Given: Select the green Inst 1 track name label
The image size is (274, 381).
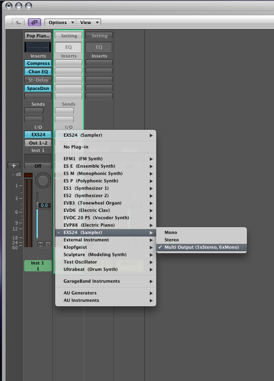Looking at the screenshot, I should click(38, 265).
